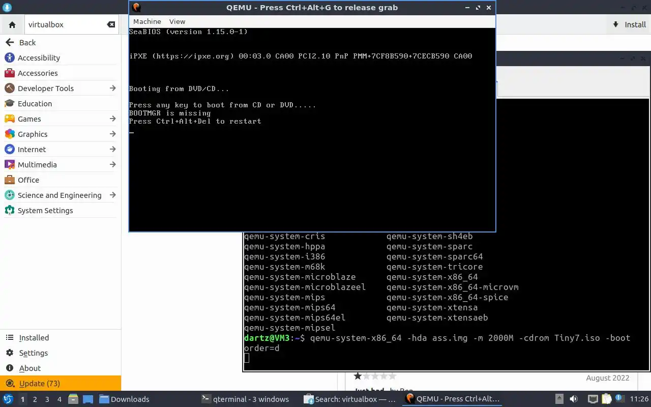Expand Graphics subcategories arrow
The image size is (651, 407).
tap(112, 134)
